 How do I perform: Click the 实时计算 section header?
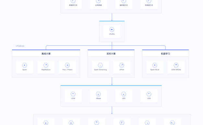click(x=111, y=54)
